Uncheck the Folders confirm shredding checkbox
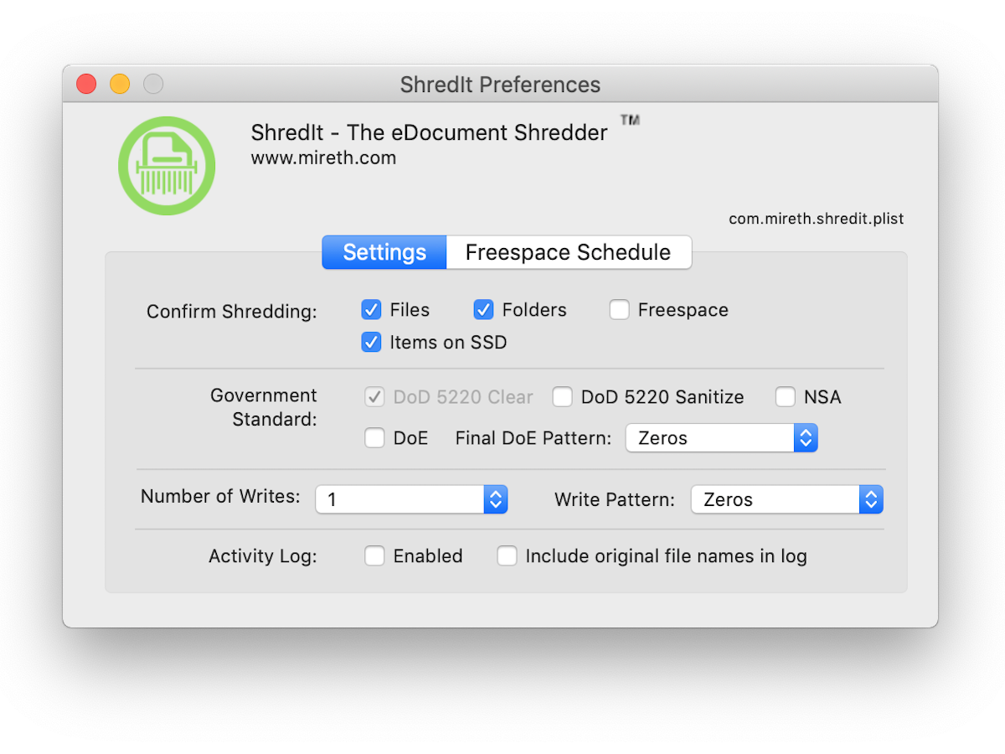The width and height of the screenshot is (1005, 754). tap(483, 310)
